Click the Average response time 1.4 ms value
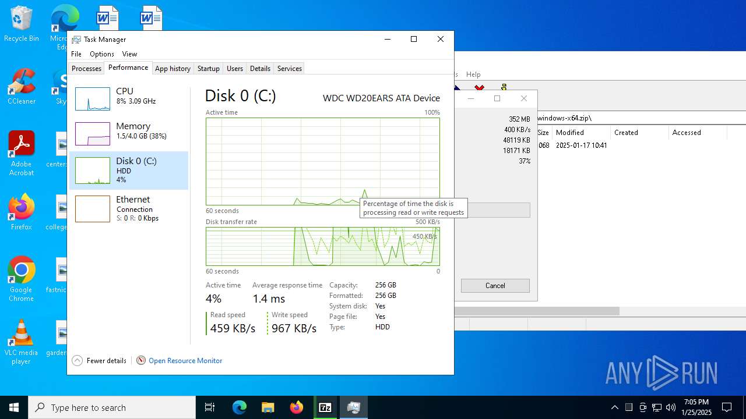746x419 pixels. (269, 299)
